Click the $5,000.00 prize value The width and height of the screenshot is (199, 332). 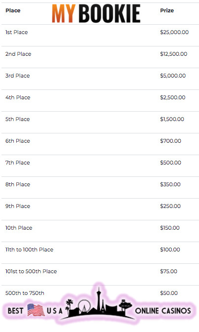173,76
